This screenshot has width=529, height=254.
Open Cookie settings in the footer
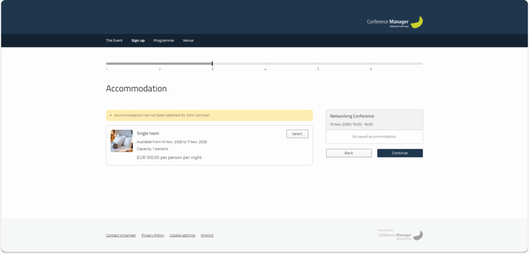coord(182,235)
